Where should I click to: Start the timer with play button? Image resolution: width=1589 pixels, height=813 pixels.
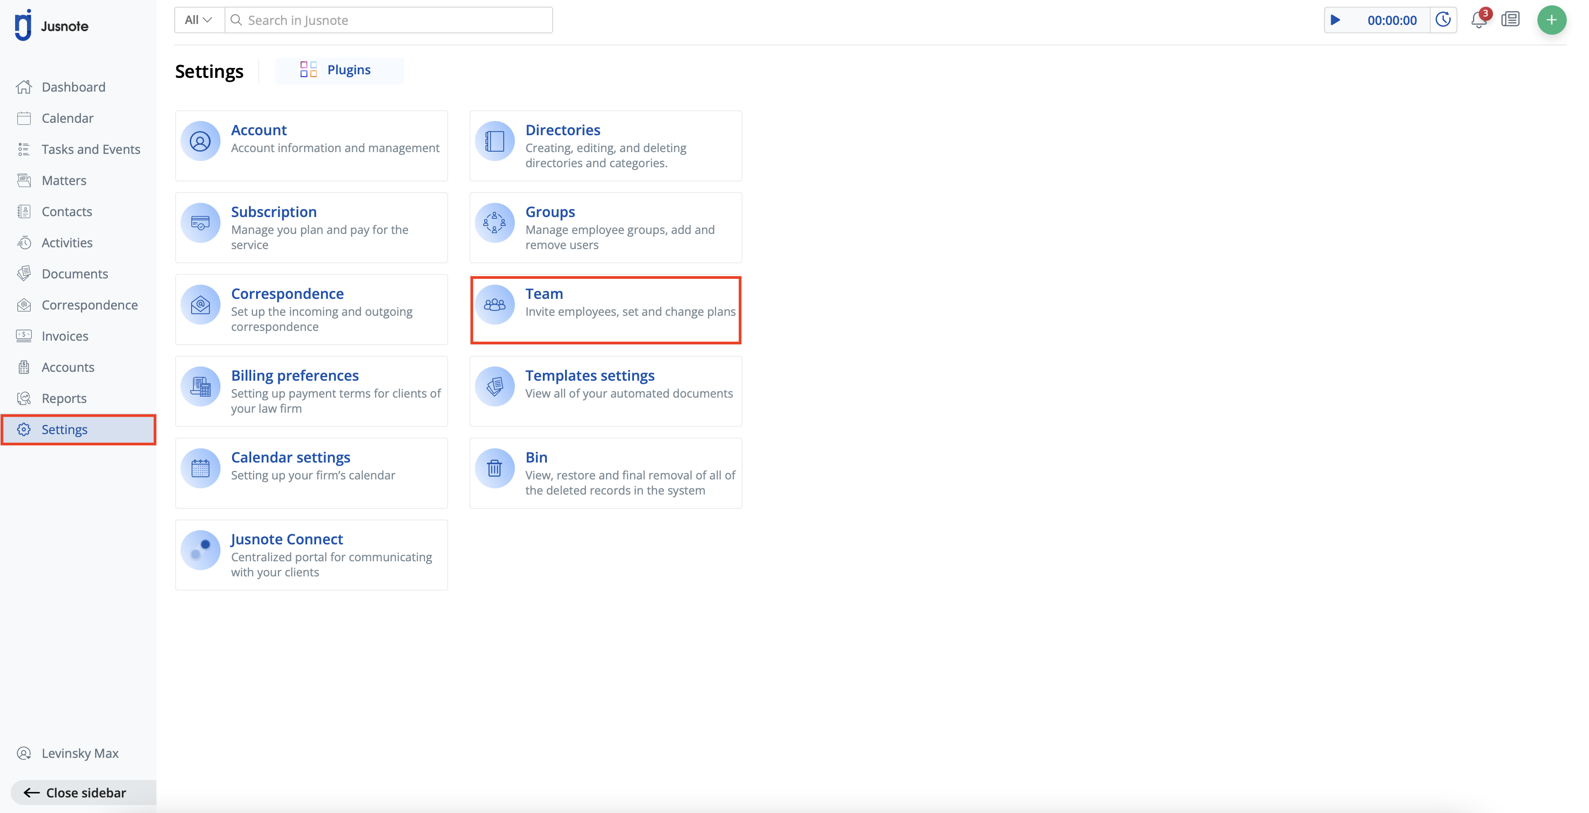[x=1336, y=20]
